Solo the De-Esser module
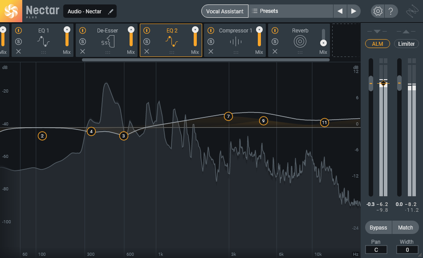423x258 pixels. click(82, 41)
